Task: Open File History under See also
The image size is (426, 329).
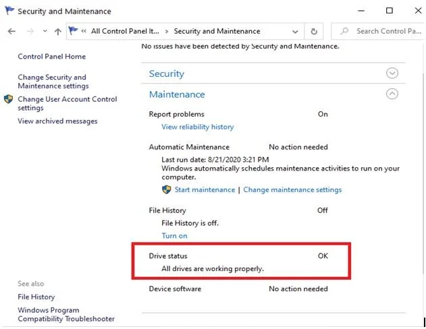Action: click(36, 297)
